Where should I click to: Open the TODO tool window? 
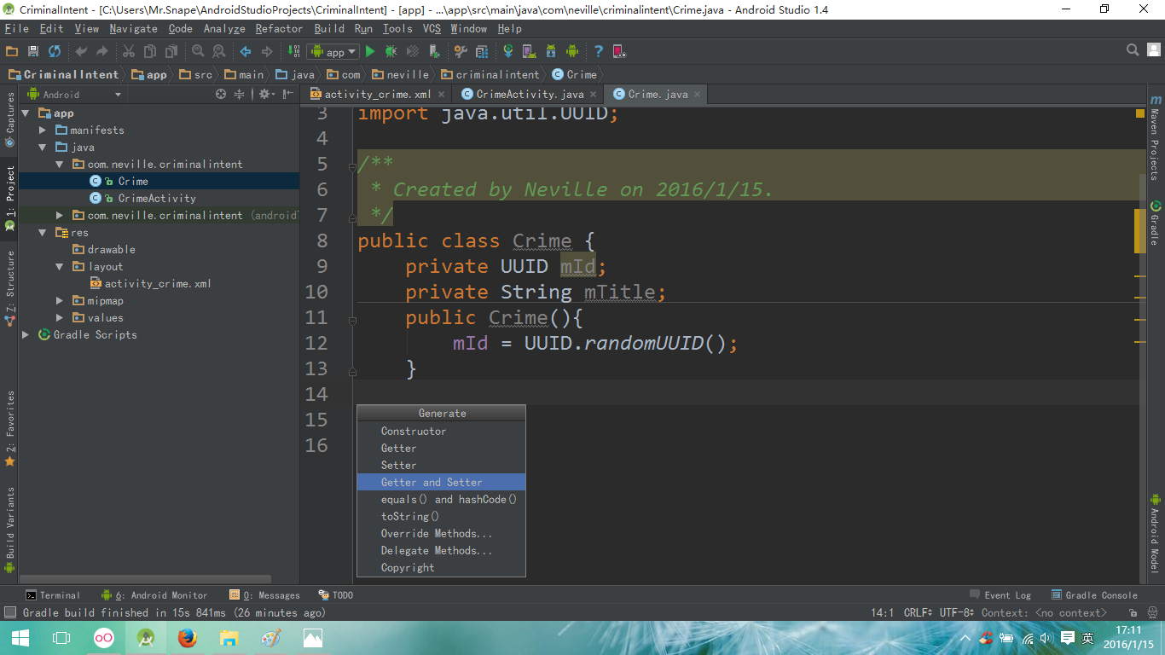pyautogui.click(x=335, y=595)
